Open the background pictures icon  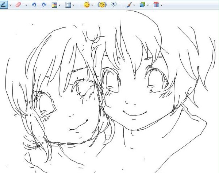[142, 5]
